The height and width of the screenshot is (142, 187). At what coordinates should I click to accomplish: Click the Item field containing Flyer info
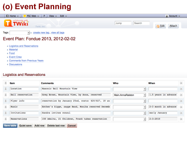tap(24, 101)
